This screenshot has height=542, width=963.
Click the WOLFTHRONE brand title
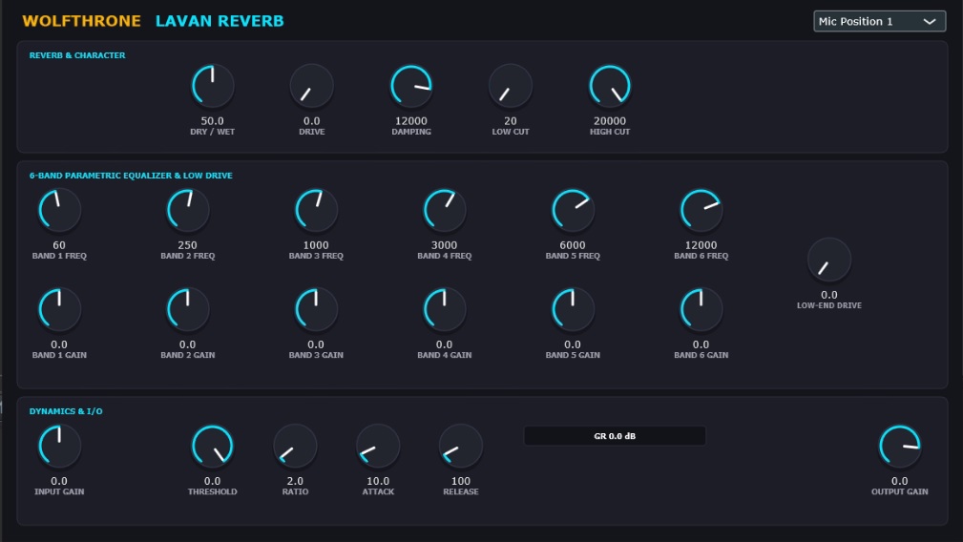coord(82,21)
